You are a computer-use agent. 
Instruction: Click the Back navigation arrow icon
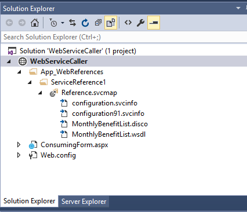[9, 23]
